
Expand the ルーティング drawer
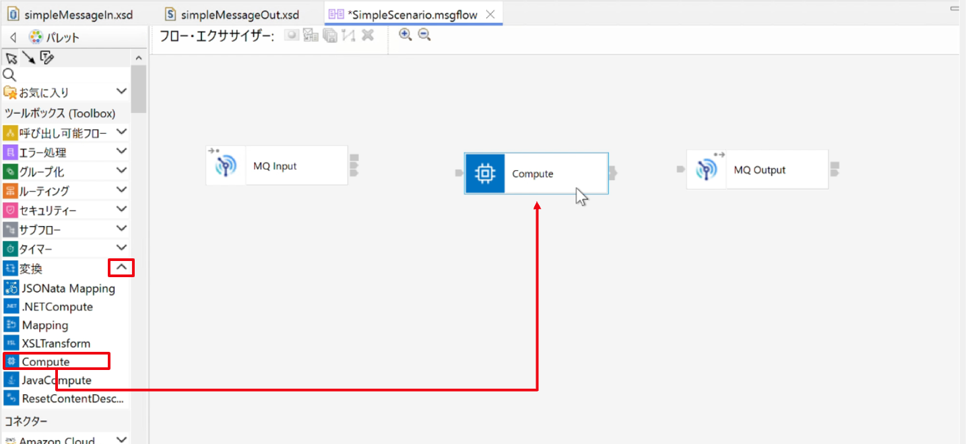coord(121,190)
